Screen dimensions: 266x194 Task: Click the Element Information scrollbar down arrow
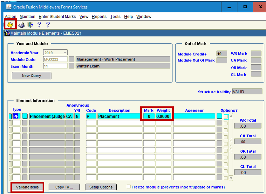tap(231, 178)
